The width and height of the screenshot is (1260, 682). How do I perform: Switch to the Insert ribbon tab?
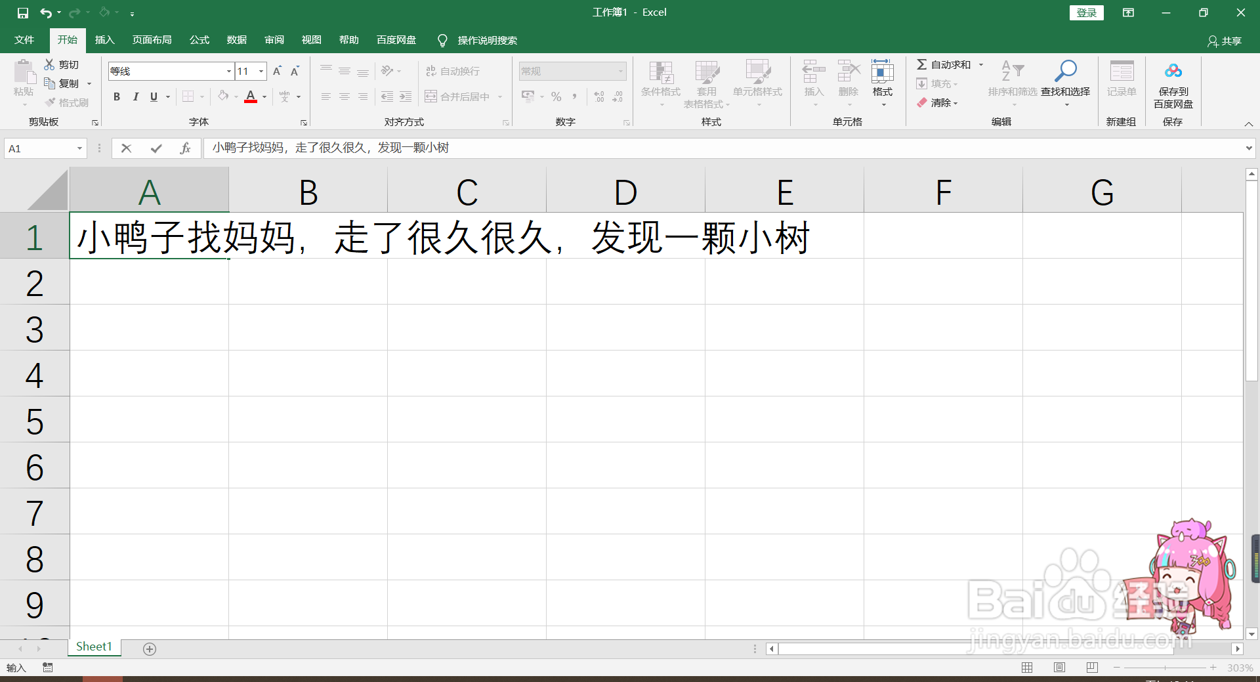(104, 40)
